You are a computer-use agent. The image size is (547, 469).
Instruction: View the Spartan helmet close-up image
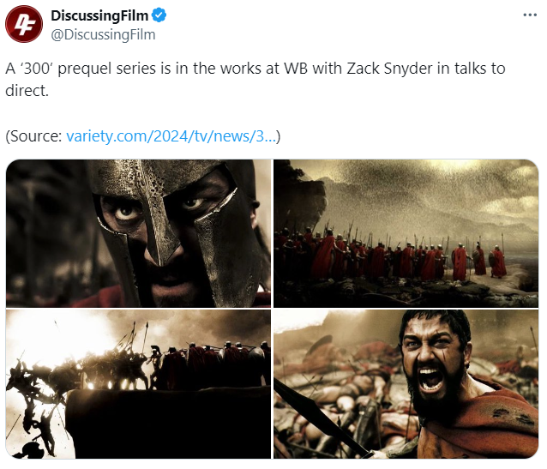[139, 233]
